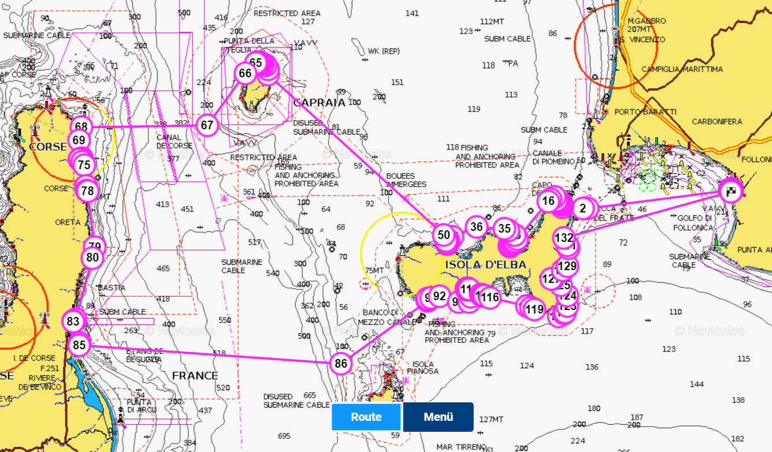Select waypoint marker 80

pyautogui.click(x=92, y=257)
